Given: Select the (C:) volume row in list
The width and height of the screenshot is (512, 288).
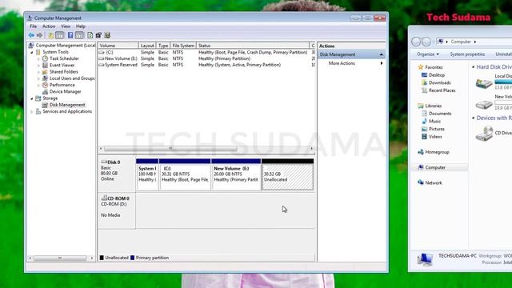Looking at the screenshot, I should (206, 52).
